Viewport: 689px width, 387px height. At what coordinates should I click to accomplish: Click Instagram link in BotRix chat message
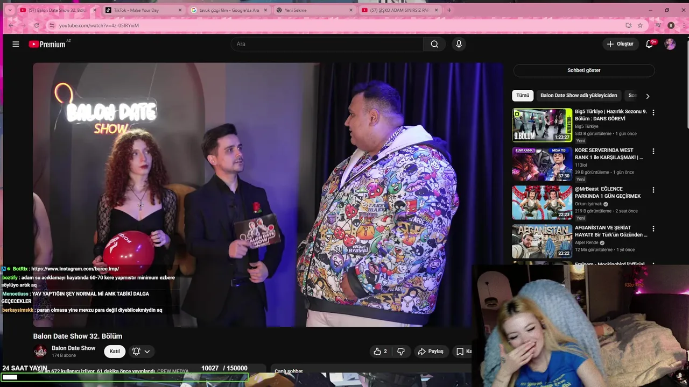click(x=75, y=269)
